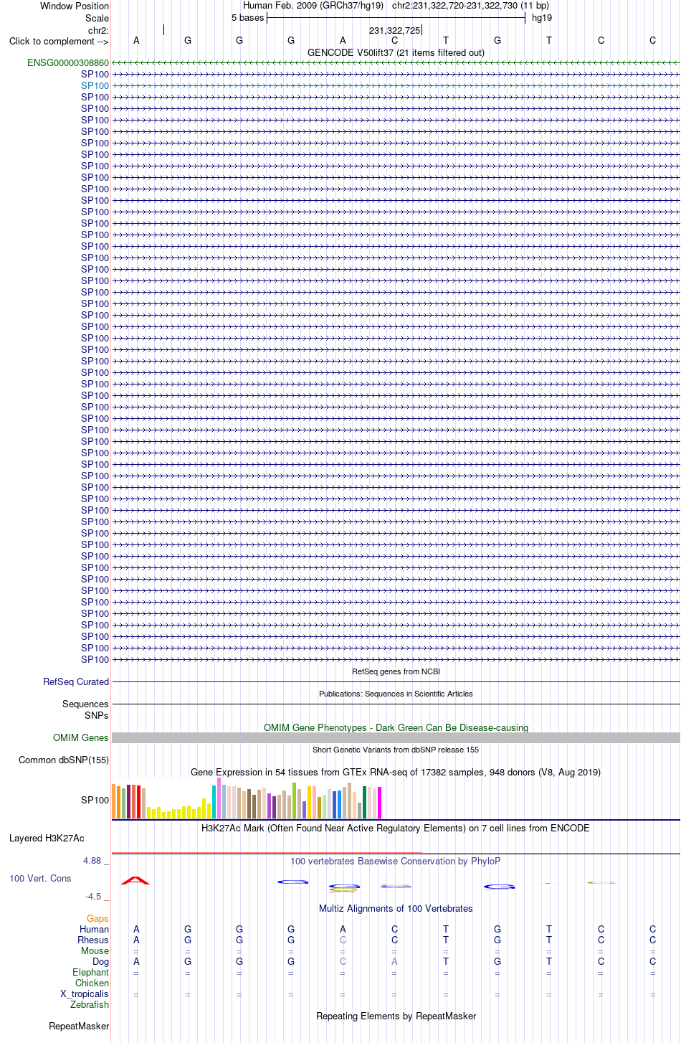Viewport: 681px width, 1043px height.
Task: Open '100 vertebrates Basewise Conservation by PhyloP' title
Action: pyautogui.click(x=396, y=862)
